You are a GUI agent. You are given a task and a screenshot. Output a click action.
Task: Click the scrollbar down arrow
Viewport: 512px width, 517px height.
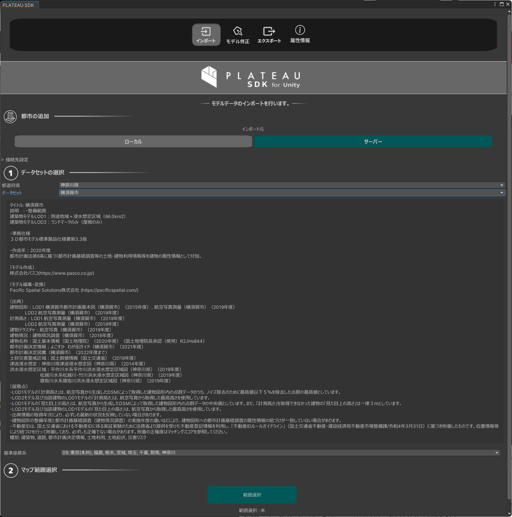coord(509,514)
